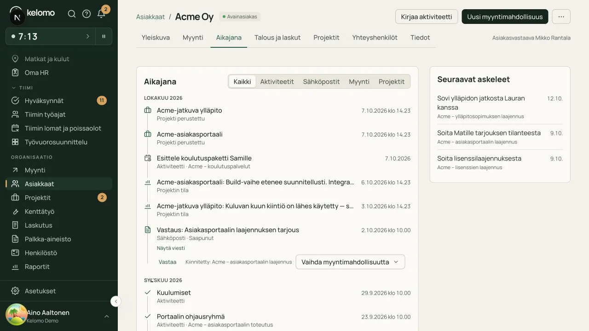Collapse the sidebar with round arrow button
The image size is (589, 331).
(x=116, y=302)
